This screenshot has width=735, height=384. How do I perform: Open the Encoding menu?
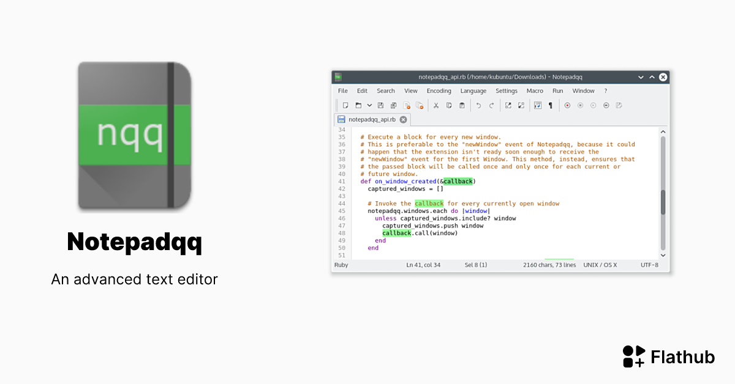coord(439,90)
